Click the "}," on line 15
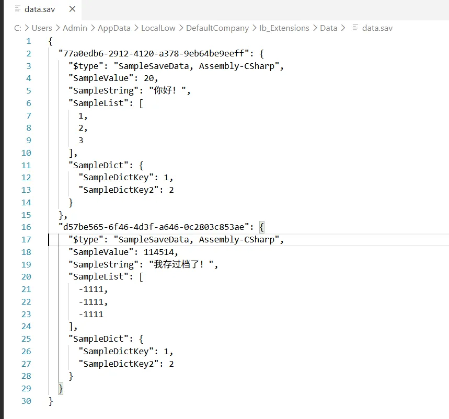449x419 pixels. pos(63,215)
